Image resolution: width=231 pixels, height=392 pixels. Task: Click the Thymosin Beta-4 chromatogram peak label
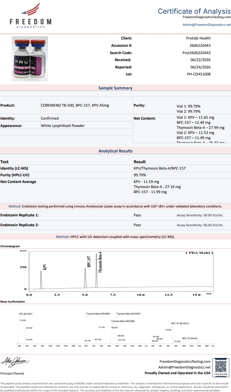coord(100,262)
